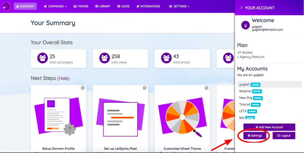
Task: Open the Integrations page
Action: [148, 6]
